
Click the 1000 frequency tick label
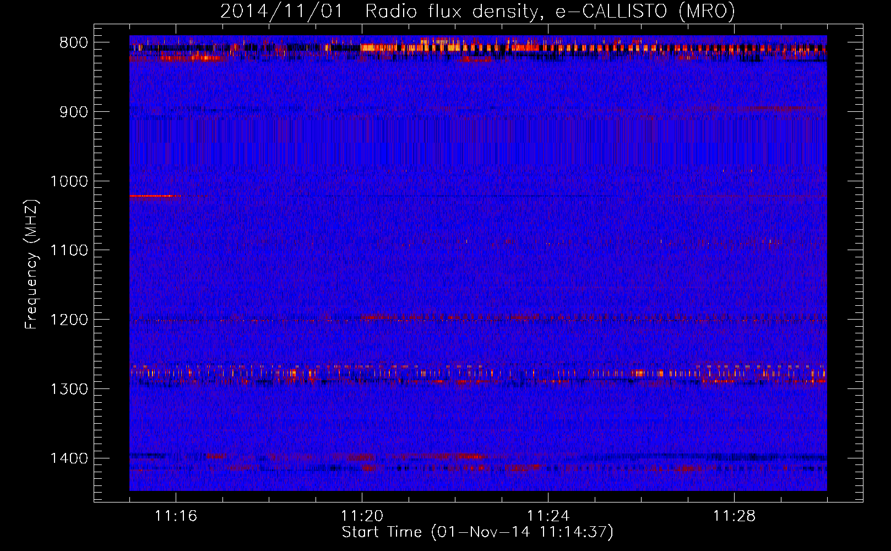(x=69, y=181)
